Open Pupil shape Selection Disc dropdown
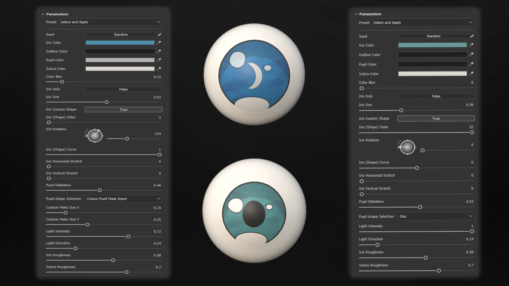The width and height of the screenshot is (509, 286). click(x=436, y=216)
